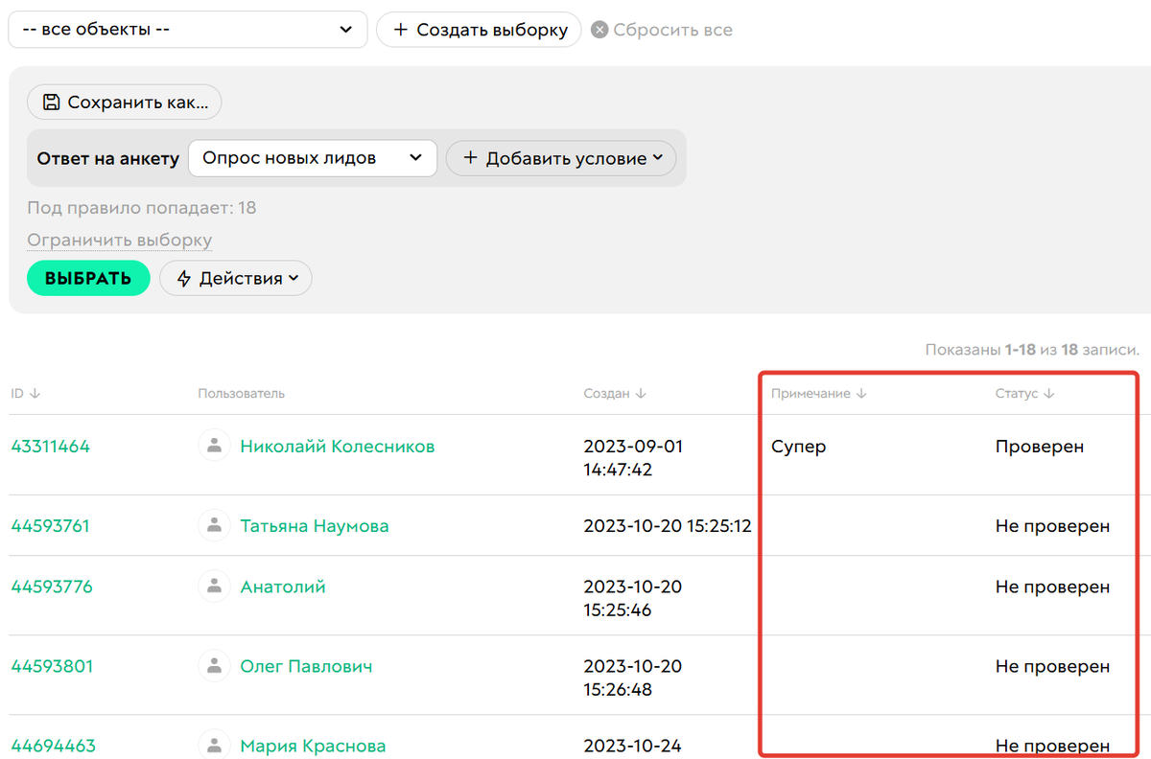The height and width of the screenshot is (759, 1151).
Task: Open the -- все объекты -- dropdown
Action: (x=187, y=30)
